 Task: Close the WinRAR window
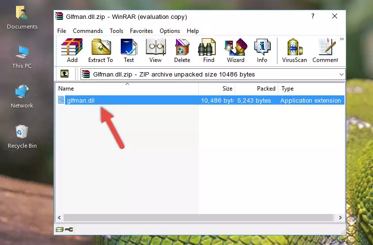(x=335, y=16)
